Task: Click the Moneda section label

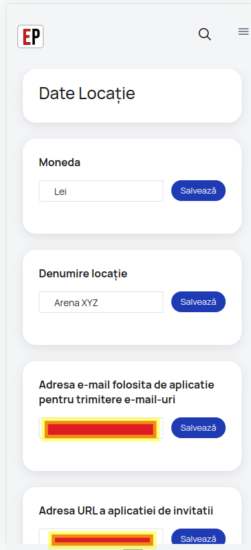Action: click(x=60, y=162)
